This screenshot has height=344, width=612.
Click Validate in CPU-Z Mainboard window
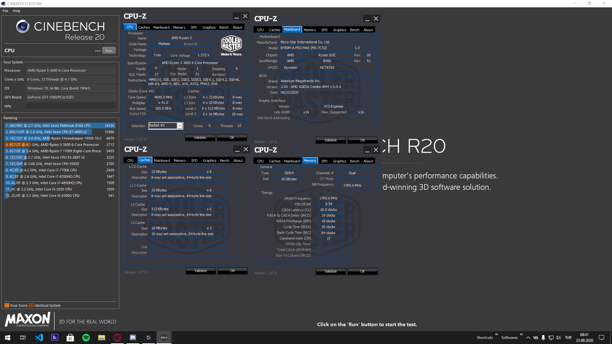(331, 140)
